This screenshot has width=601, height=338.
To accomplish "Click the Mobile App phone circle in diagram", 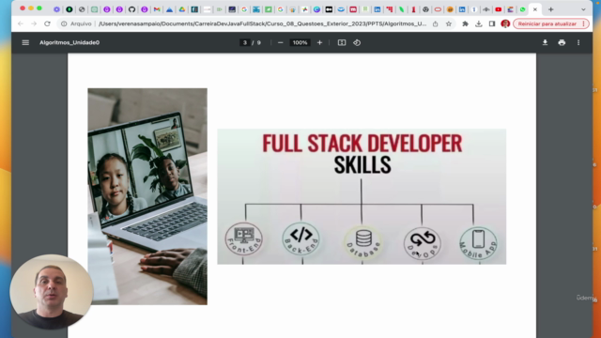I will point(478,243).
